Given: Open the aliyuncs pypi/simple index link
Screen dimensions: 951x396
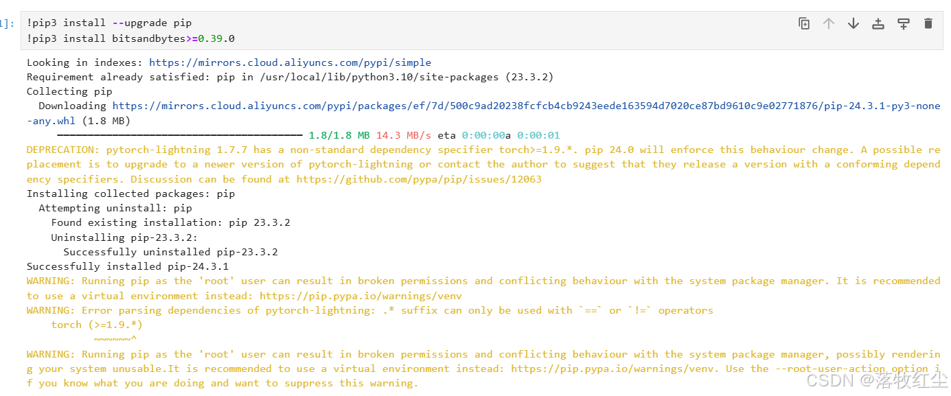Looking at the screenshot, I should [290, 62].
